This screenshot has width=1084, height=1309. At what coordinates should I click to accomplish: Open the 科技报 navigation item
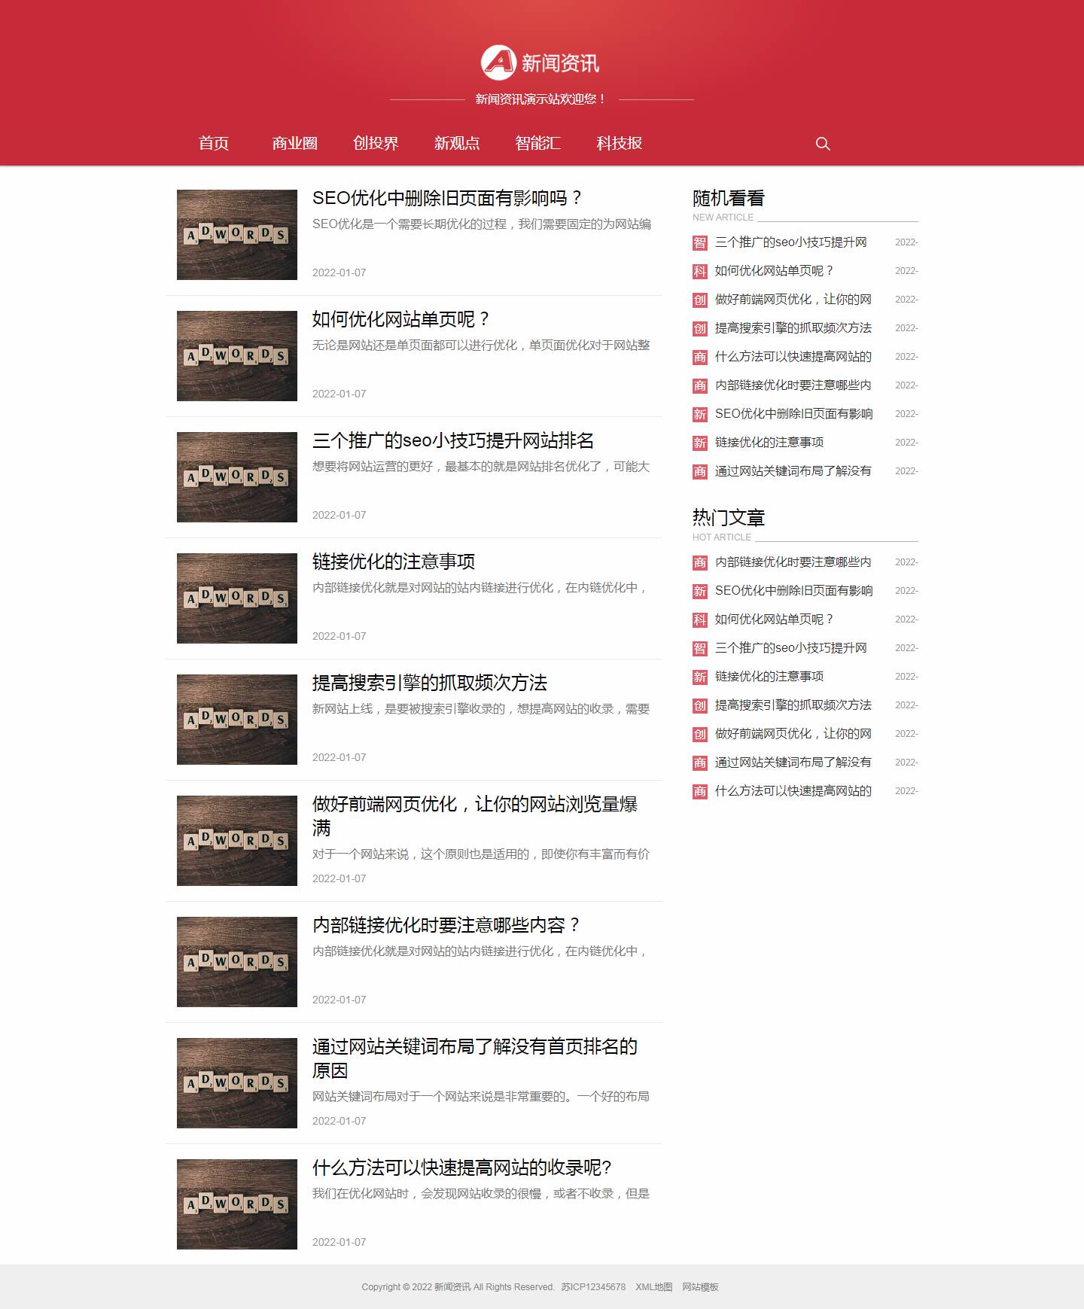tap(620, 143)
